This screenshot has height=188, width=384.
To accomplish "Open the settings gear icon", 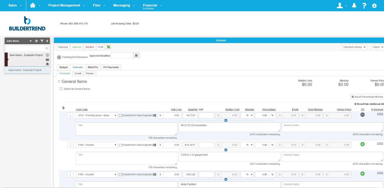I will point(374,6).
